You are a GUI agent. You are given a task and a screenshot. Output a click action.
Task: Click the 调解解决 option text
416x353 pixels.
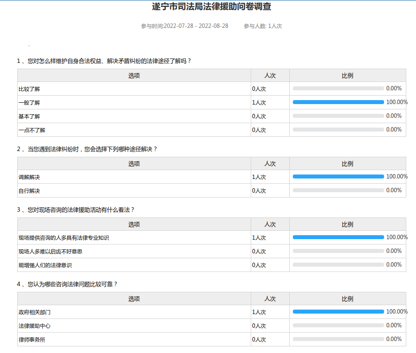[x=29, y=177]
